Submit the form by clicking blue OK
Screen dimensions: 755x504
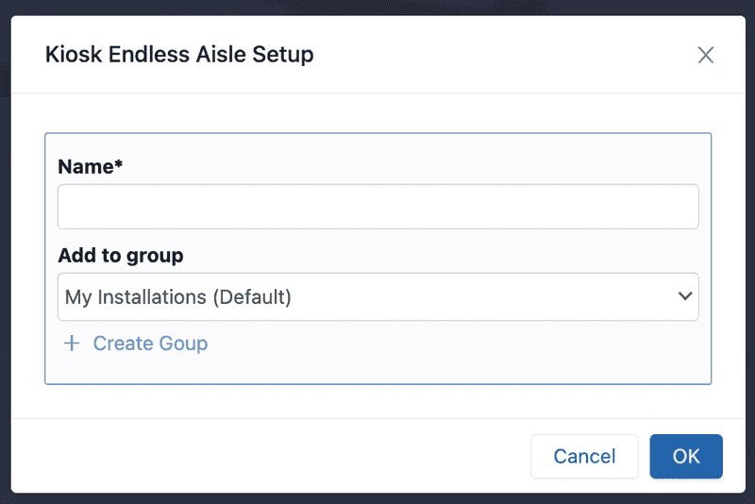(x=686, y=457)
